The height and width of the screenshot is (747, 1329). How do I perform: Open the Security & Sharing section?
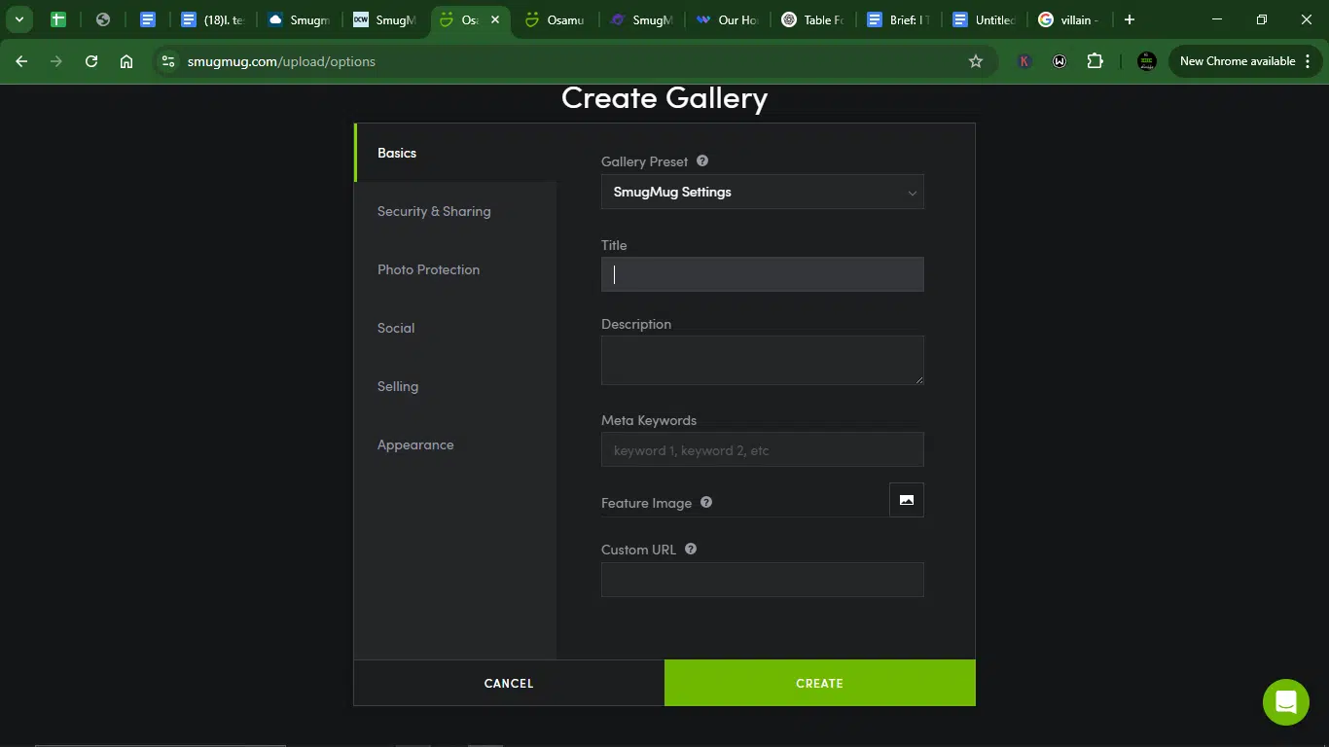[x=434, y=211]
